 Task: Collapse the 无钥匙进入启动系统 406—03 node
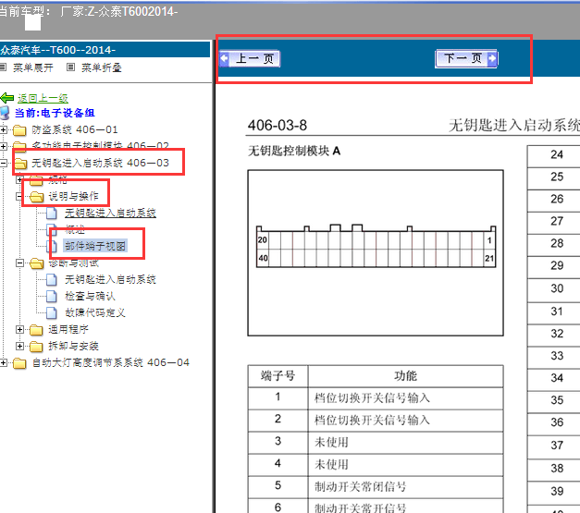pos(4,163)
